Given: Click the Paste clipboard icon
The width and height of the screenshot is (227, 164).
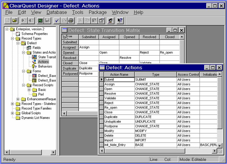Looking at the screenshot, I should tap(94, 21).
